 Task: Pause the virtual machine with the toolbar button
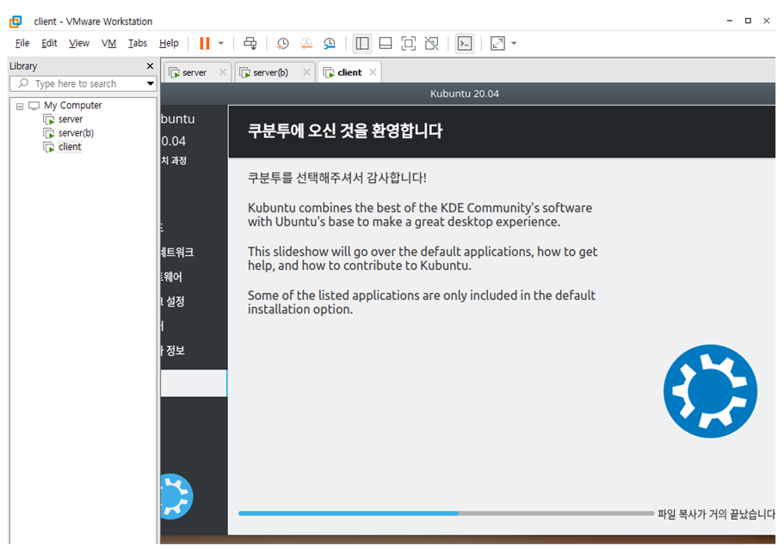[205, 44]
